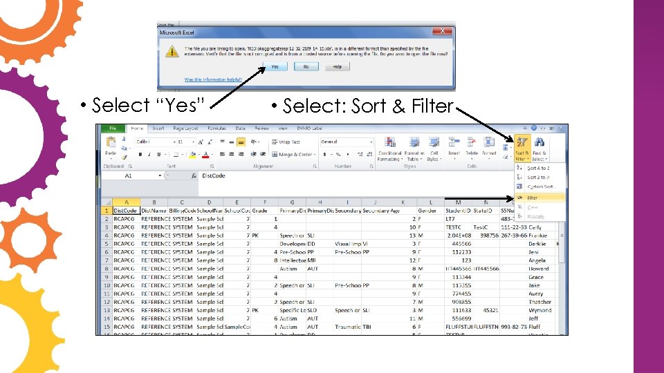Open the font size 11 dropdown

pos(193,142)
